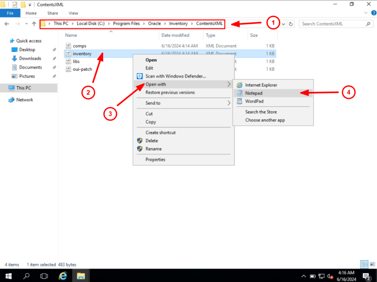Open the File ribbon tab
The image size is (377, 282).
(10, 13)
